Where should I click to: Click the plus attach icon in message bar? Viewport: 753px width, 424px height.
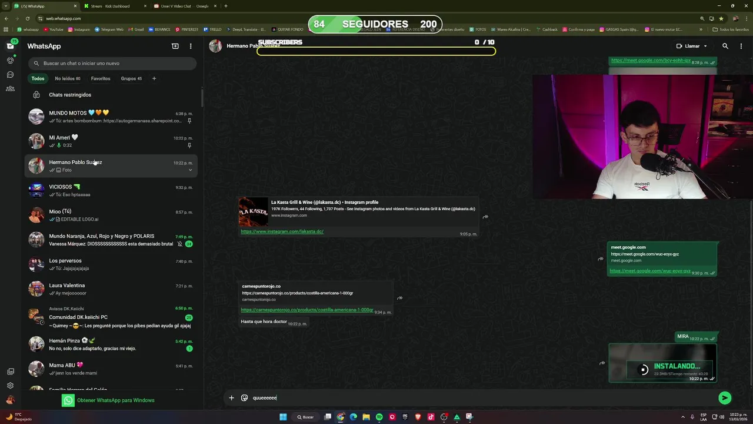coord(231,397)
